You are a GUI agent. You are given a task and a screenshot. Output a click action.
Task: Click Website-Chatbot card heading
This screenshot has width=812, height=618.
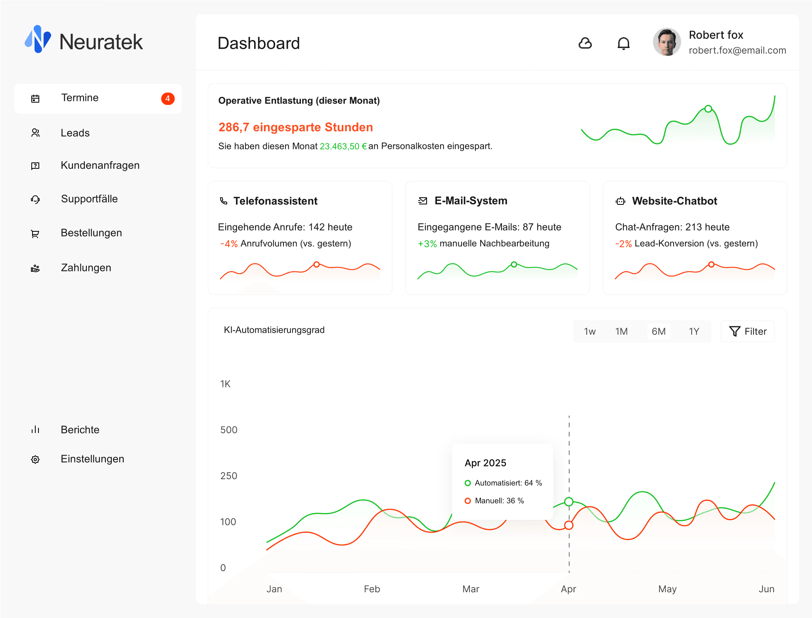[x=674, y=201]
